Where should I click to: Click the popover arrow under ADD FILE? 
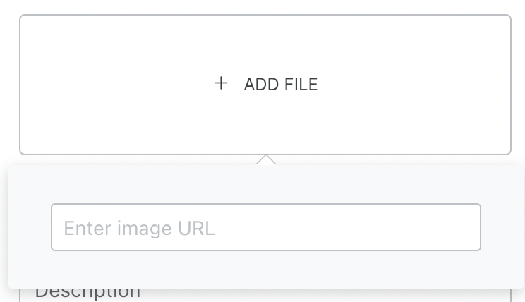tap(265, 159)
